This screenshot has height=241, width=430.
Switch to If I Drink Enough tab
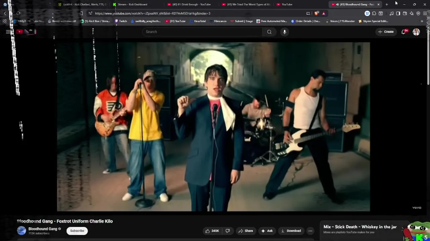pos(191,4)
